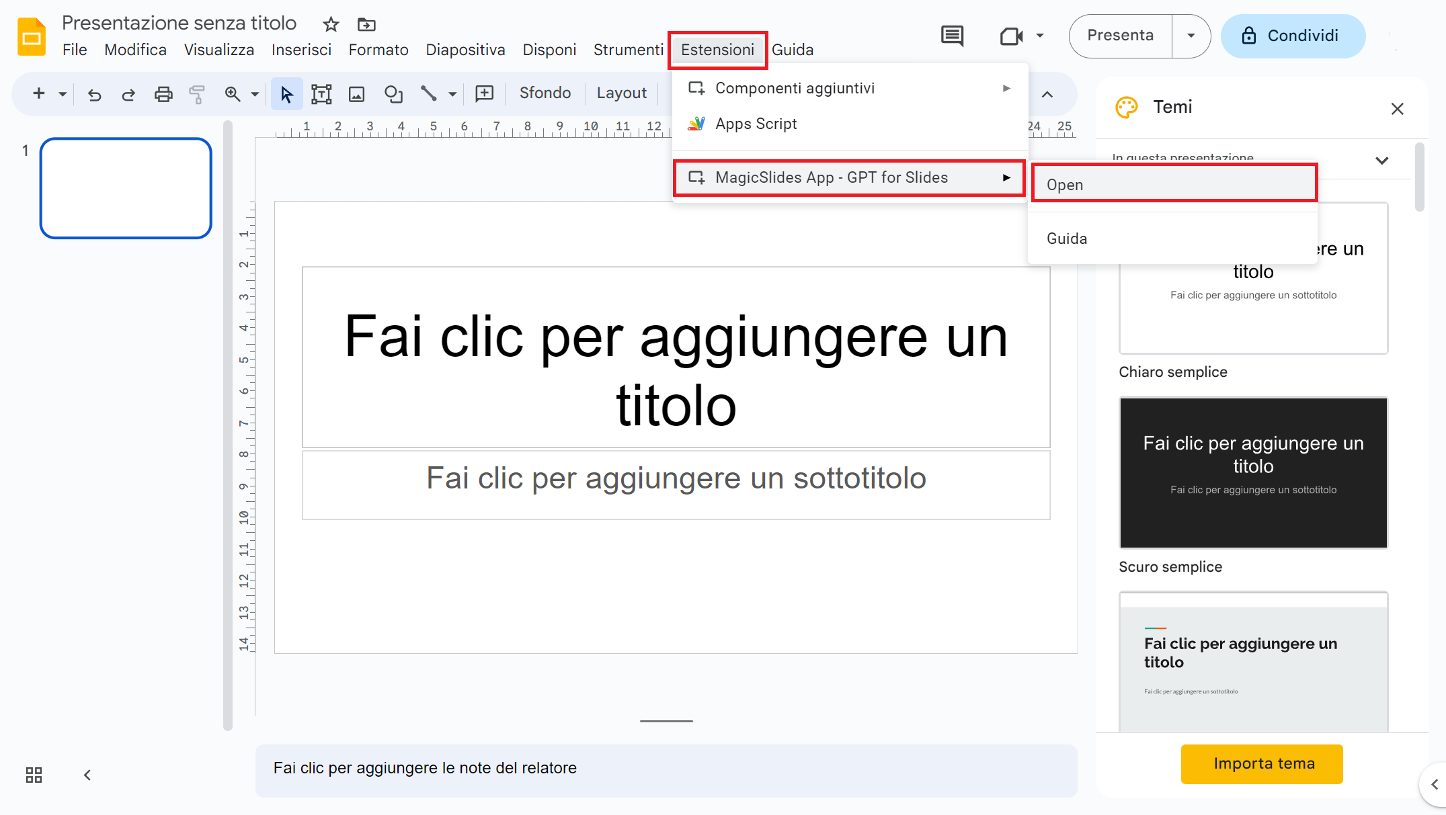Click the Condividi button
1446x815 pixels.
(1292, 36)
